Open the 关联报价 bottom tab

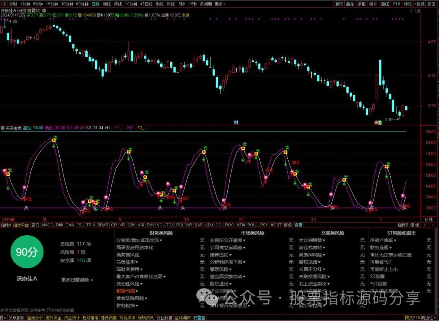17,318
